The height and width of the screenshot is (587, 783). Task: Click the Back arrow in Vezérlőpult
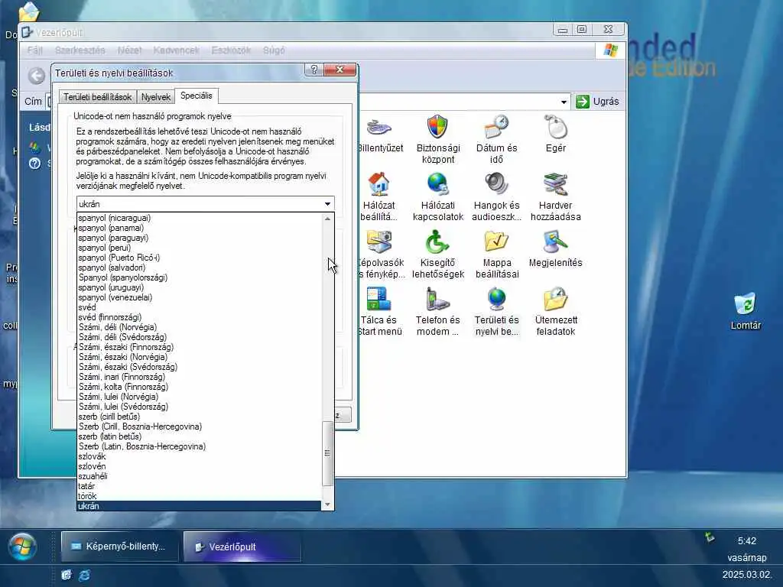pyautogui.click(x=37, y=76)
